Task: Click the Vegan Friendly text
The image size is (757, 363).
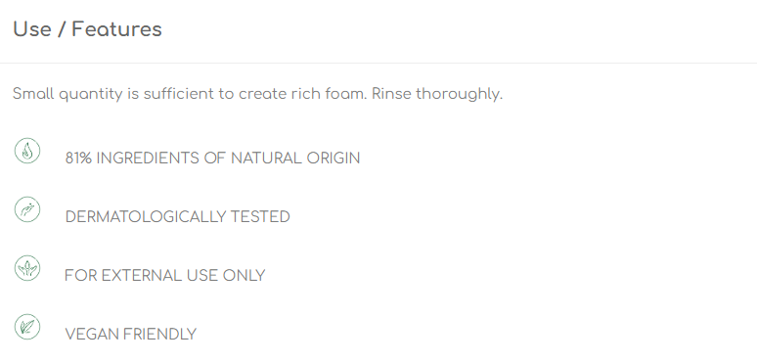Action: click(130, 334)
